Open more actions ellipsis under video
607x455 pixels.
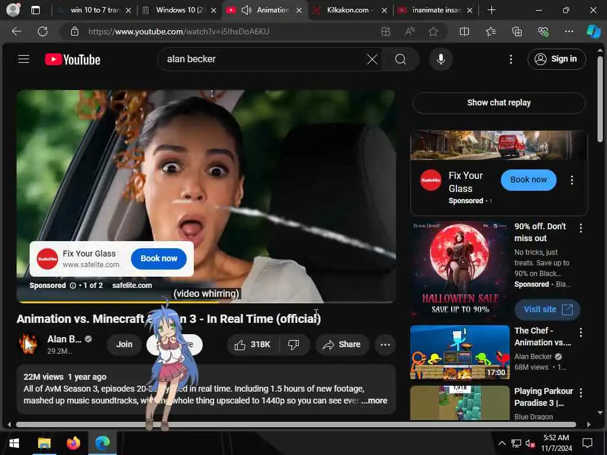385,344
